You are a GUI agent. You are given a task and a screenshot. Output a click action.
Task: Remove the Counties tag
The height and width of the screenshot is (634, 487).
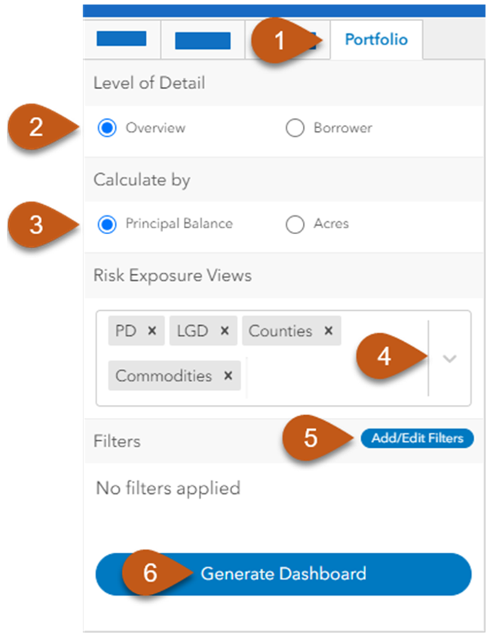coord(329,331)
